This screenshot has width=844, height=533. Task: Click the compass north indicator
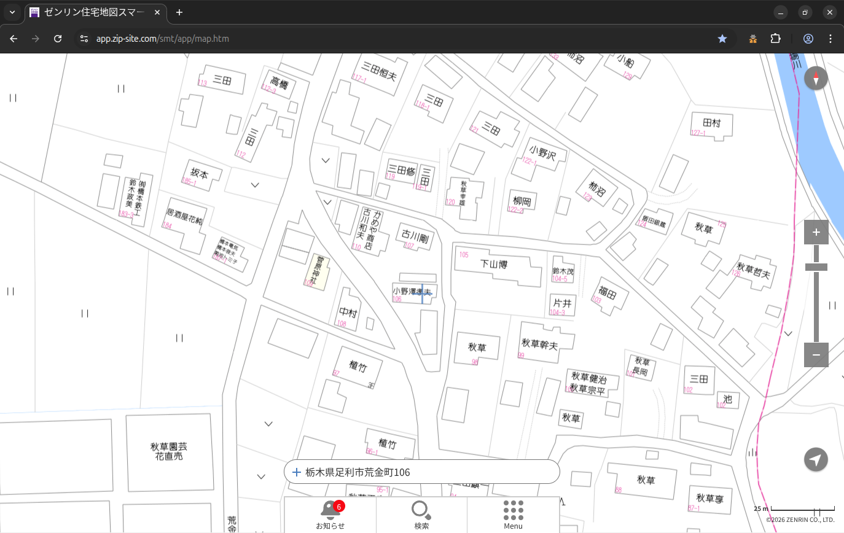tap(816, 78)
